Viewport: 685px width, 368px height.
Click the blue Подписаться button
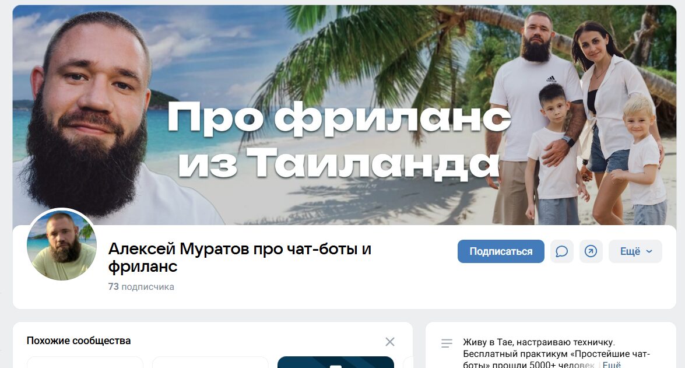(x=501, y=251)
